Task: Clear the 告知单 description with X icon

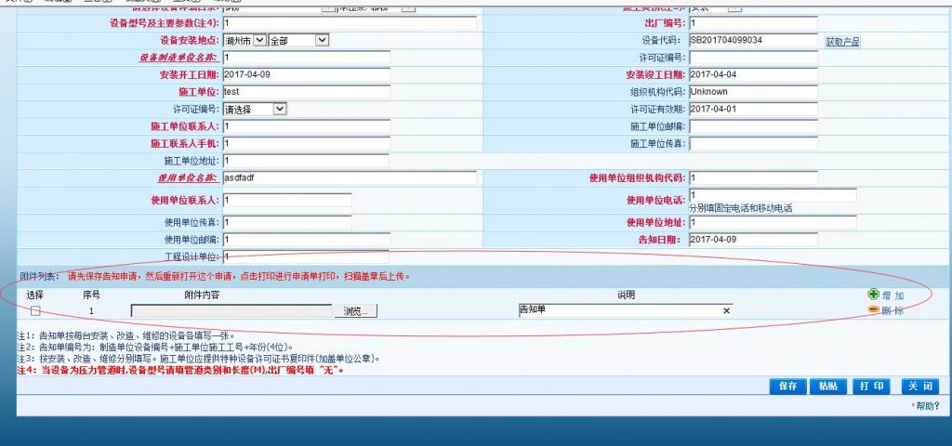Action: click(x=726, y=310)
